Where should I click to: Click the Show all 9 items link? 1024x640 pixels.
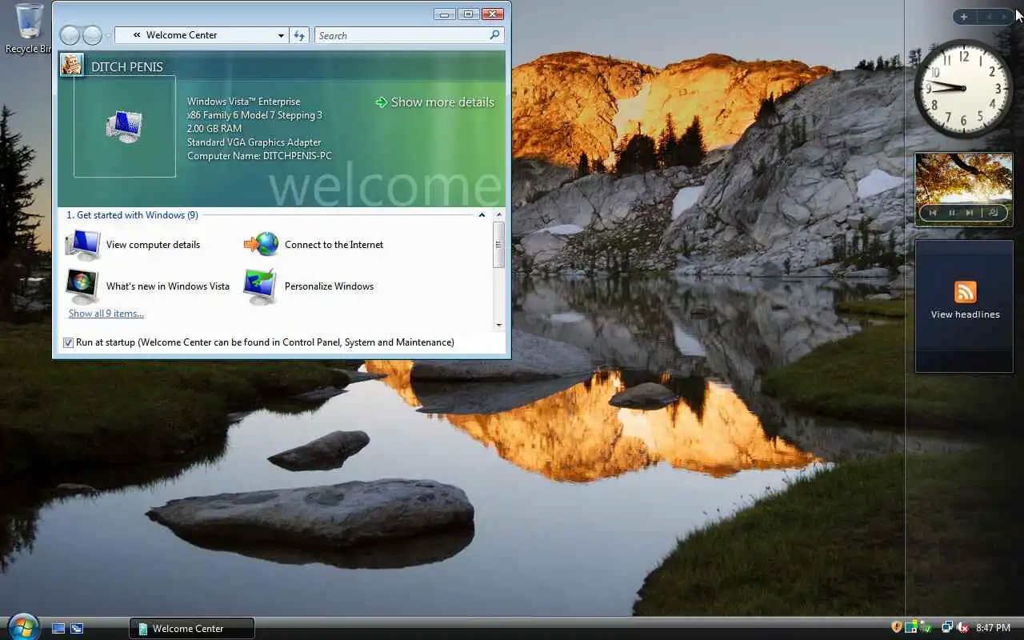[x=106, y=314]
